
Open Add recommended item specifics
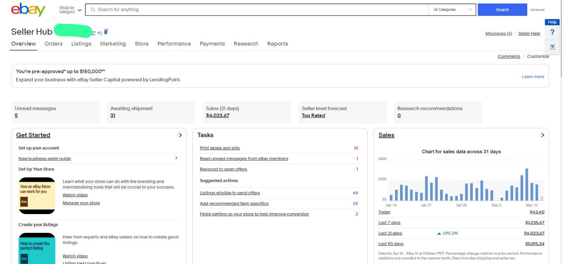click(234, 203)
